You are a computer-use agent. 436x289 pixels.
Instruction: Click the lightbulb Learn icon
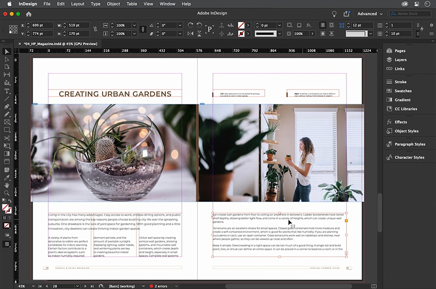point(334,14)
